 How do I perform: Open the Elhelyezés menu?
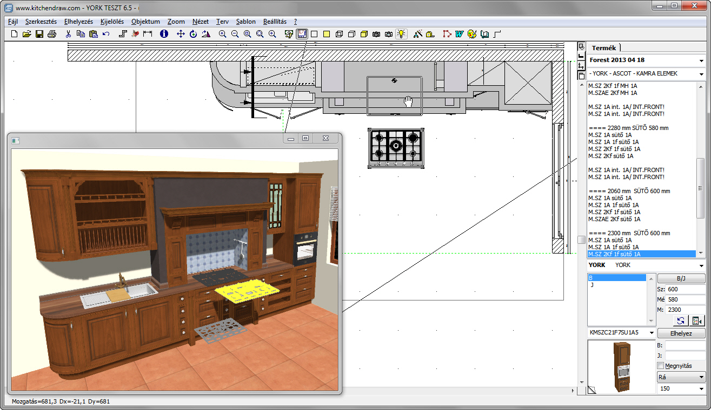pos(79,22)
